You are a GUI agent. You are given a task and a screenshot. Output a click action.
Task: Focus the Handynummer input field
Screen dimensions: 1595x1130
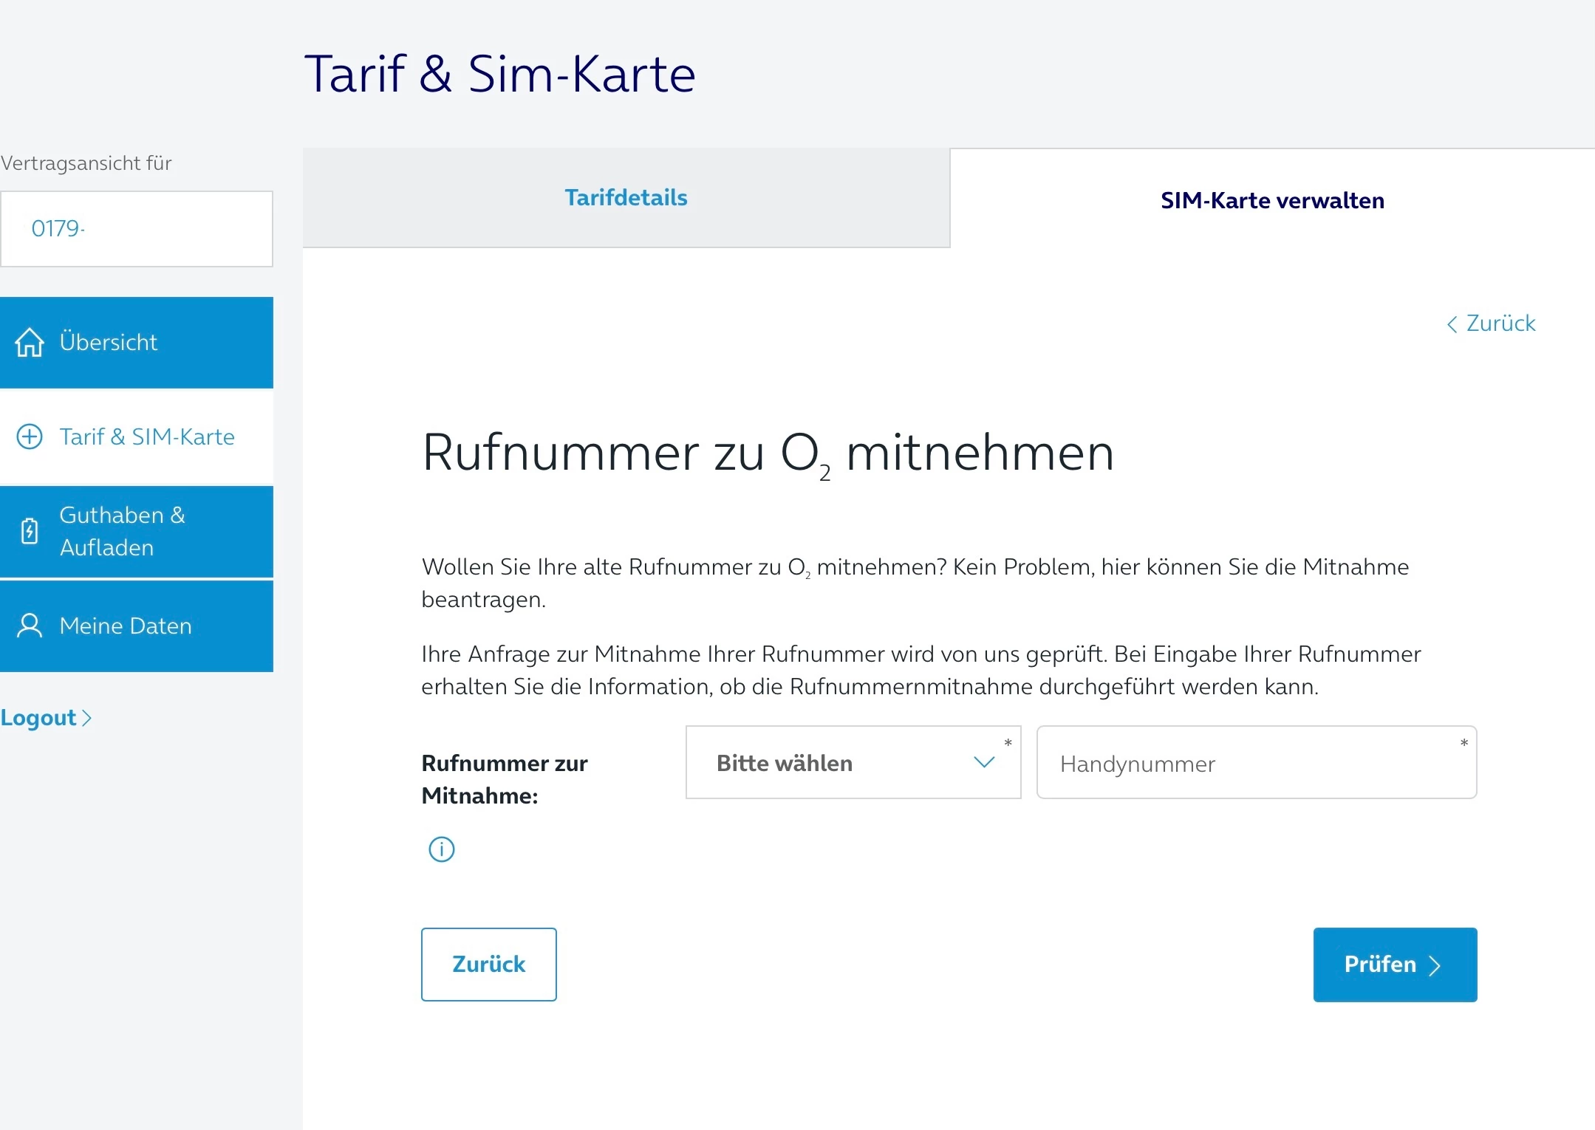[x=1256, y=763]
